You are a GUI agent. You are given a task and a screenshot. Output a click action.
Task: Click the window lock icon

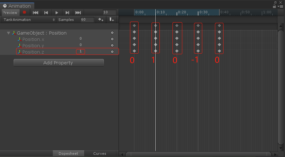pos(275,6)
